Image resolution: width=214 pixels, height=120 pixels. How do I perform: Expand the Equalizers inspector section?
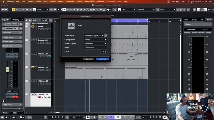(12, 33)
